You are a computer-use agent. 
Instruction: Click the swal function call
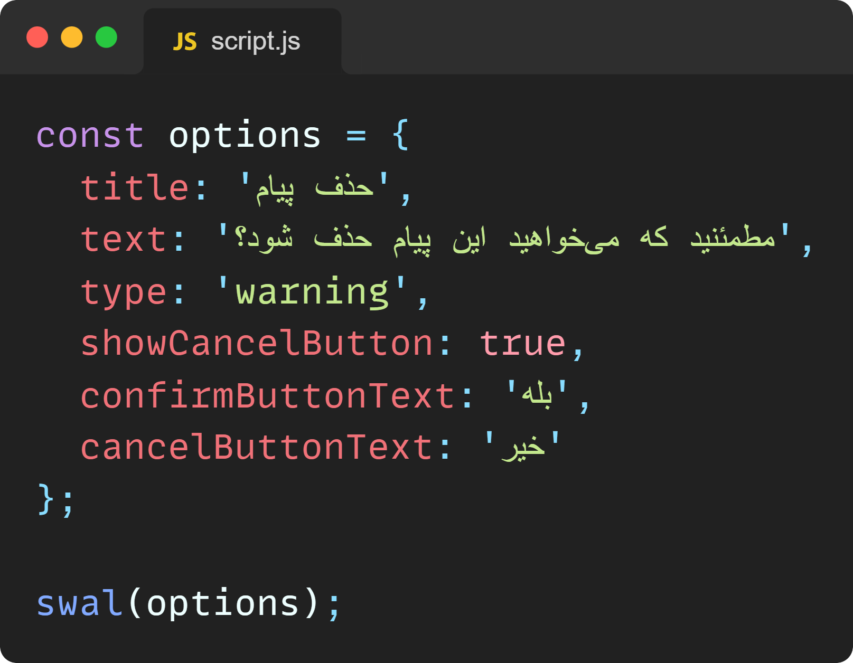pyautogui.click(x=79, y=603)
